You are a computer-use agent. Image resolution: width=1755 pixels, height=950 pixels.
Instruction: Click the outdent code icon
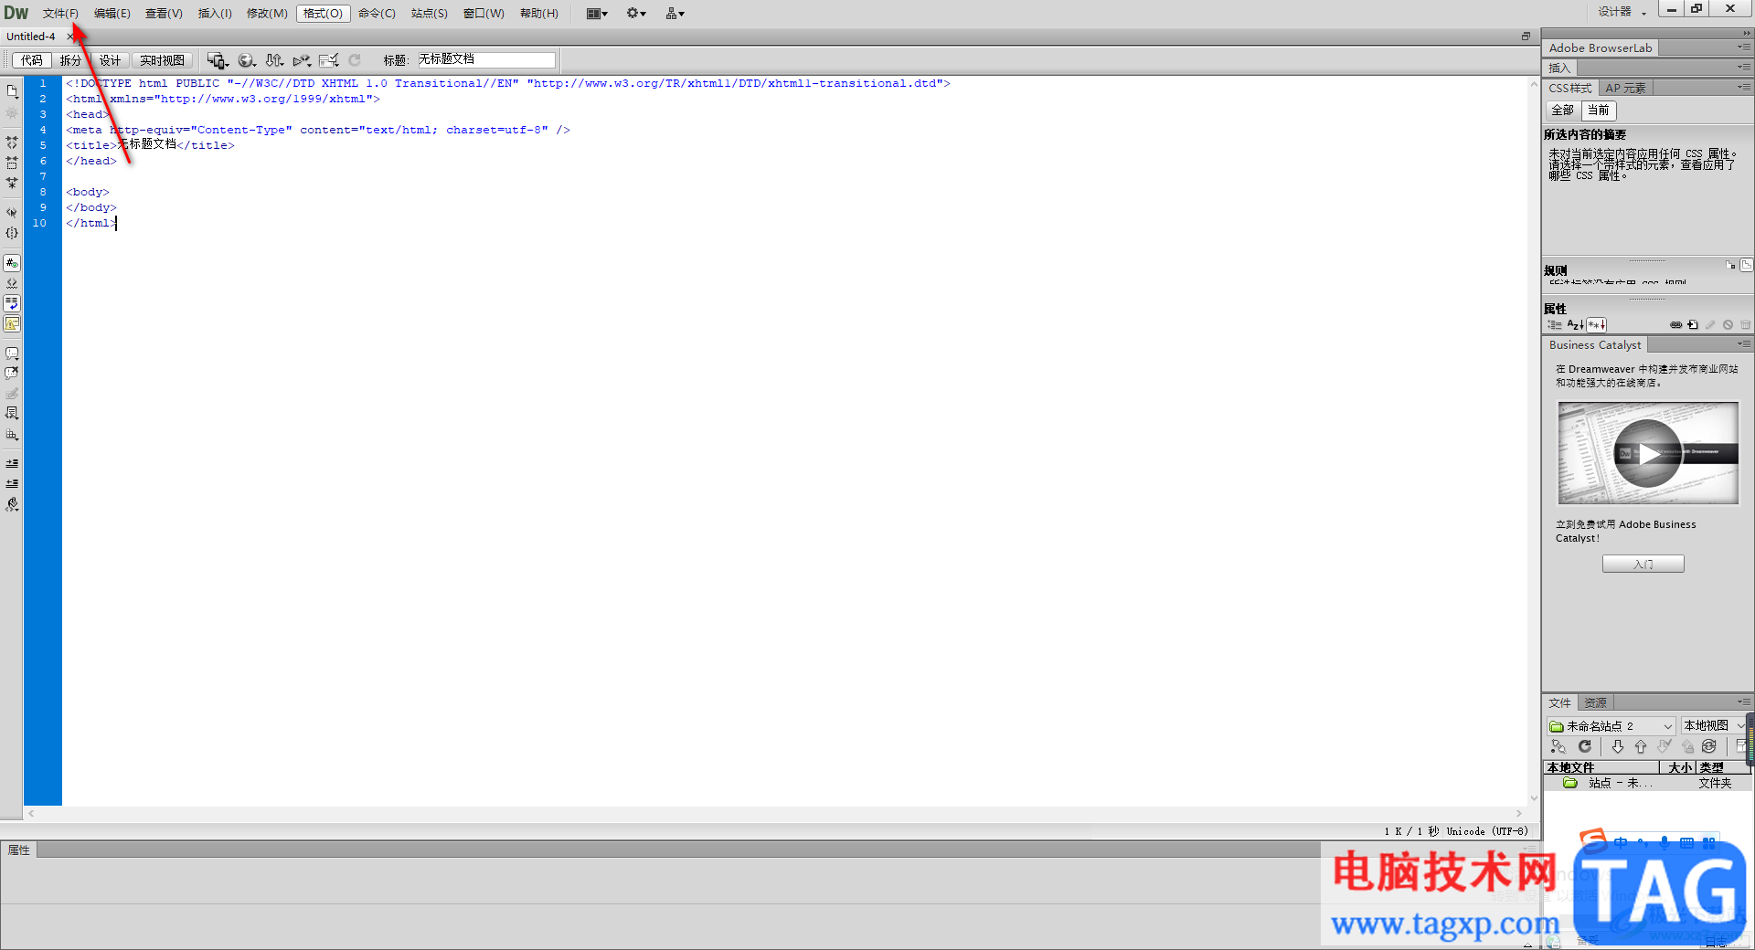click(12, 483)
